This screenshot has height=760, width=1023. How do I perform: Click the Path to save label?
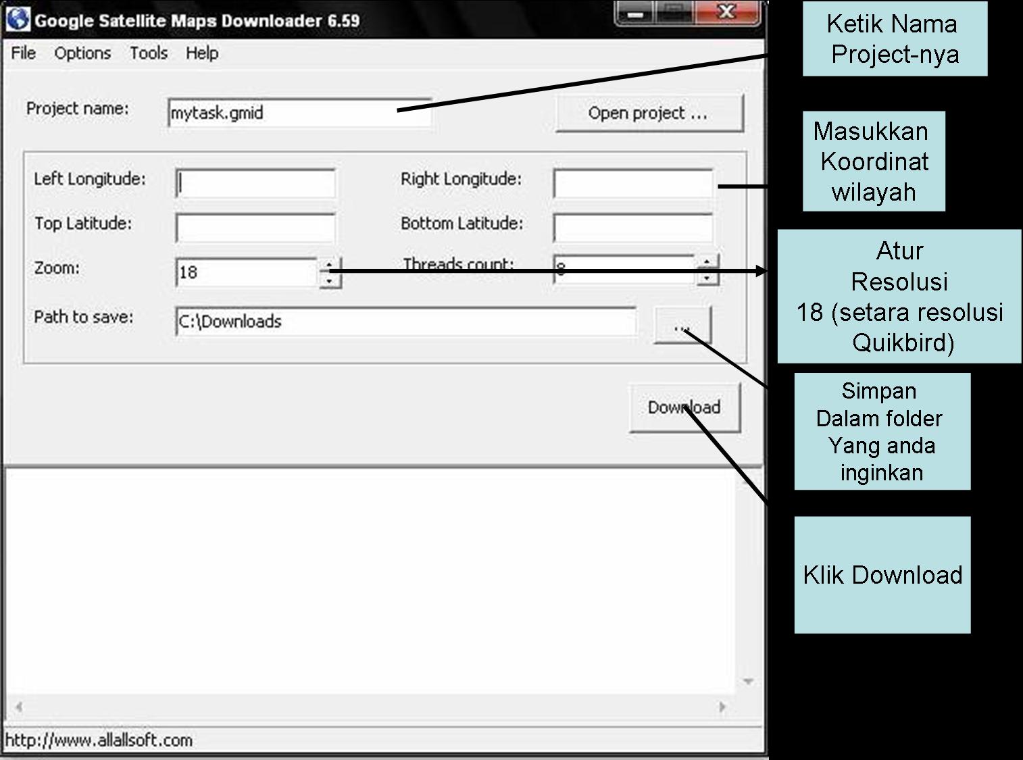pos(83,317)
